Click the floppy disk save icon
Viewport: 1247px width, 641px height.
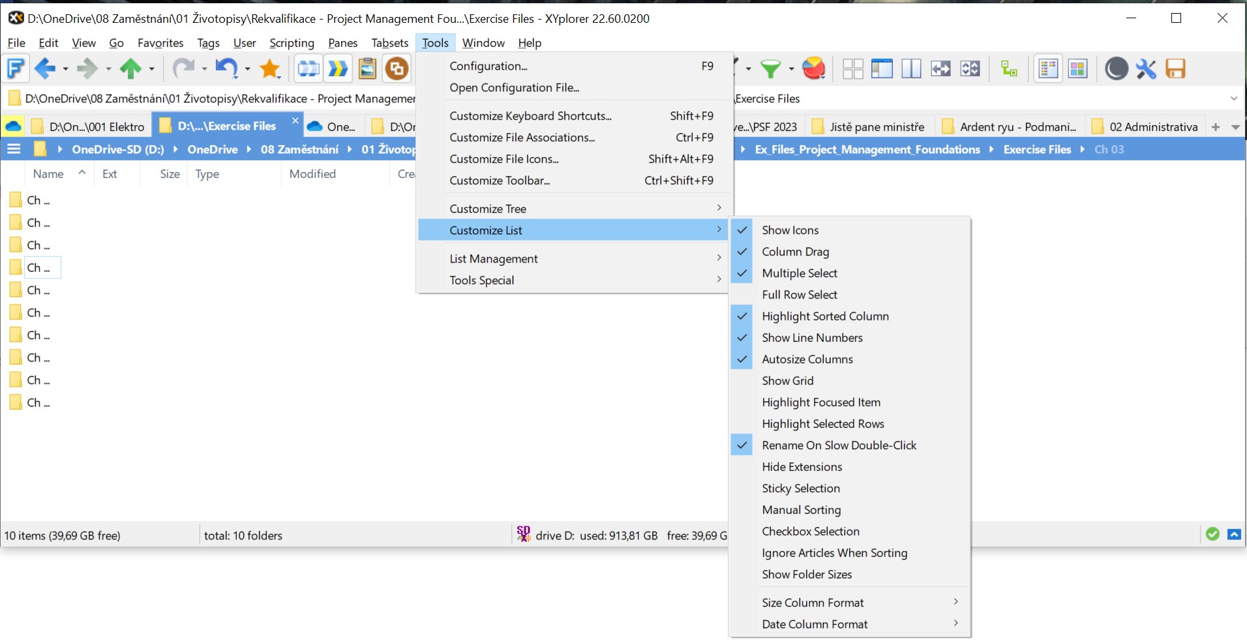(x=1177, y=68)
